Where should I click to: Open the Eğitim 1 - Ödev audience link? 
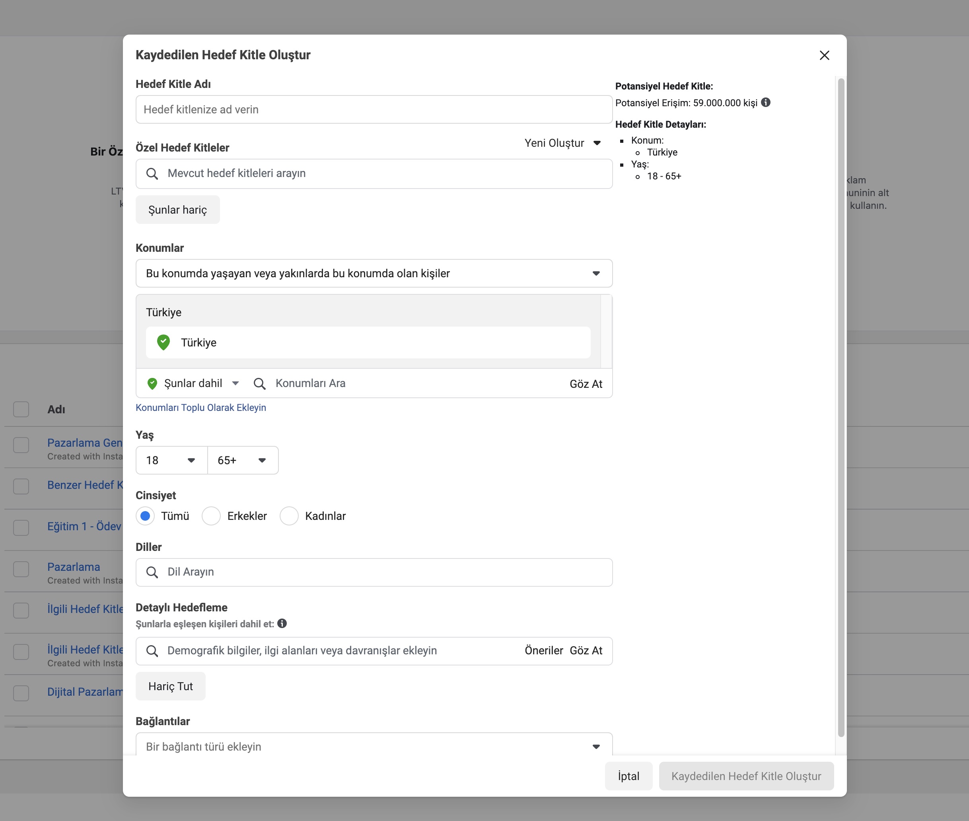[x=84, y=526]
